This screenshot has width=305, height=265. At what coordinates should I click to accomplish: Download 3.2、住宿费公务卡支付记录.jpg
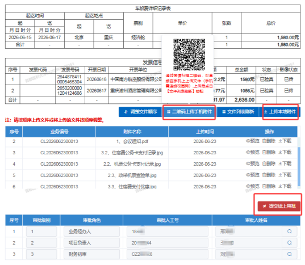(x=285, y=152)
